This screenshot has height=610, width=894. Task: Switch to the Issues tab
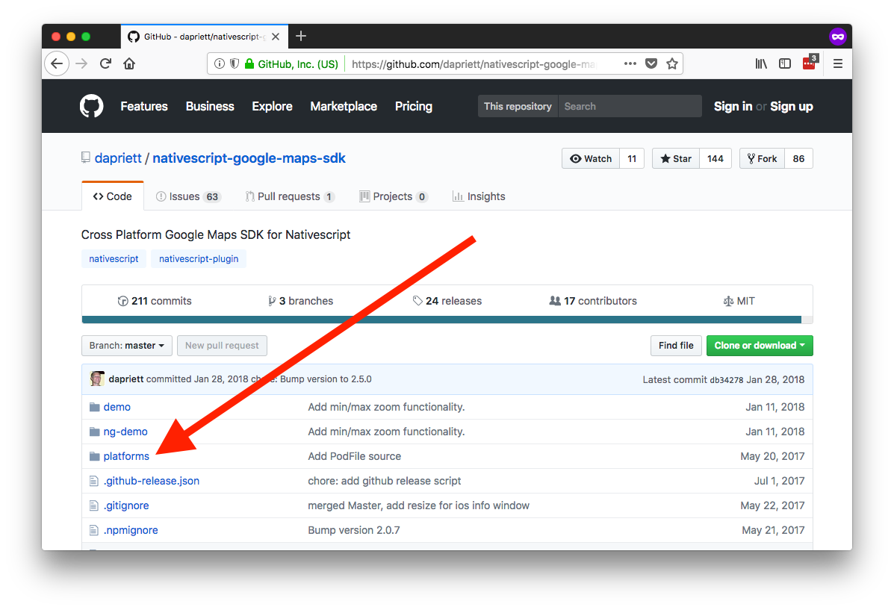187,196
